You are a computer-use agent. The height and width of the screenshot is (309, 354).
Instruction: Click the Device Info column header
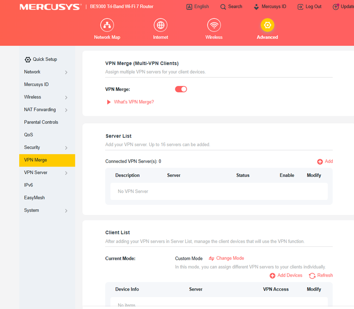coord(127,289)
